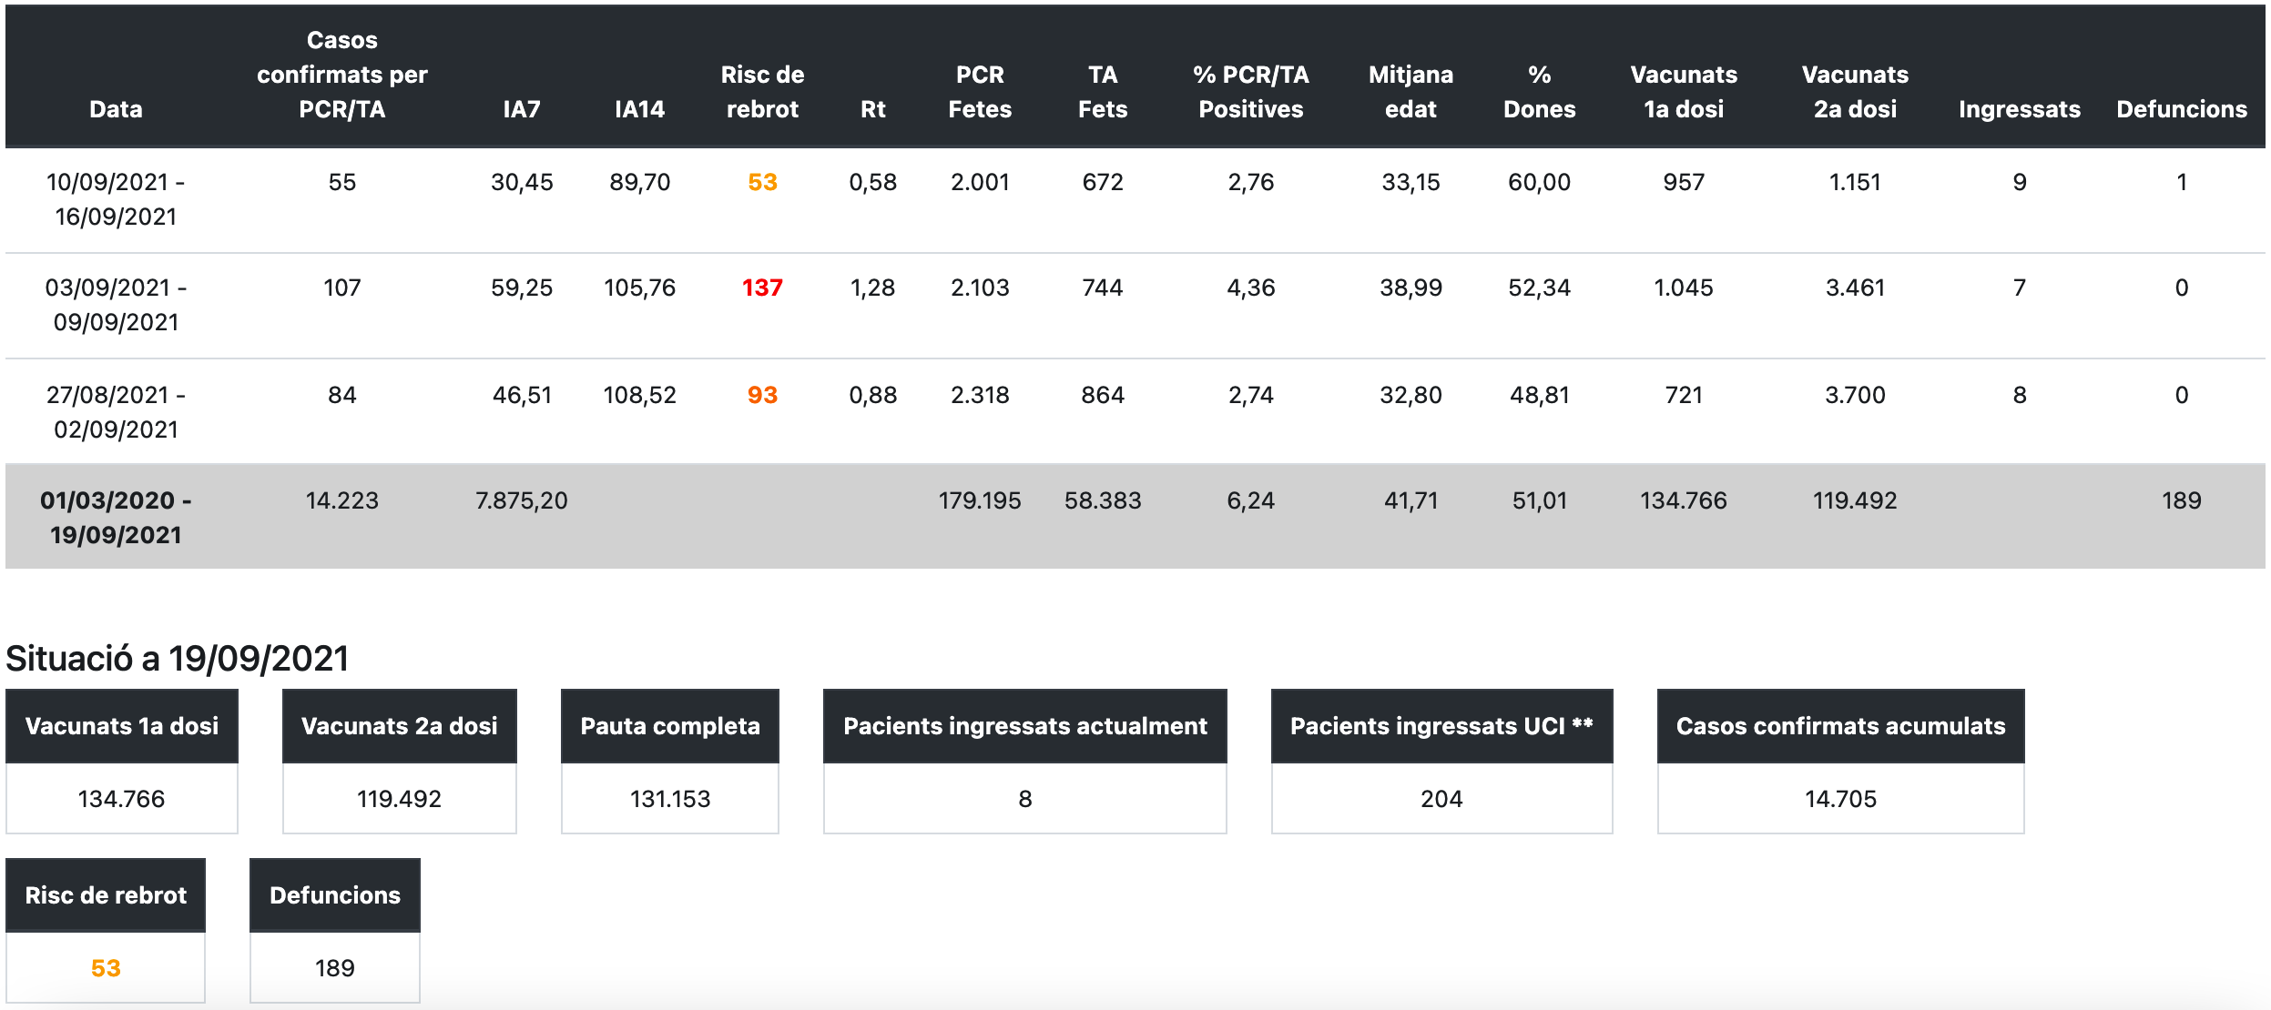Click the Data column header

pyautogui.click(x=116, y=109)
